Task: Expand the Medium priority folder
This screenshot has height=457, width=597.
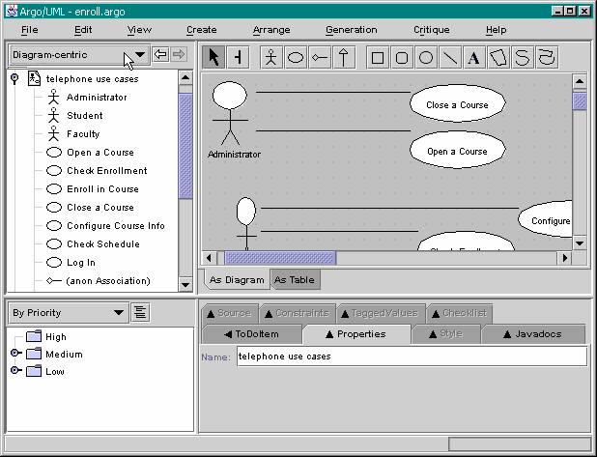Action: pos(15,353)
